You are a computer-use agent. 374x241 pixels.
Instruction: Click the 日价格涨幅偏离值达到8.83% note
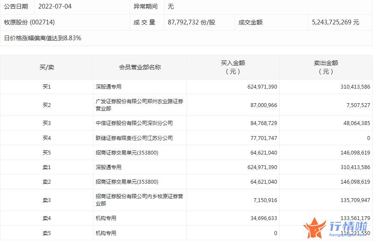click(43, 38)
